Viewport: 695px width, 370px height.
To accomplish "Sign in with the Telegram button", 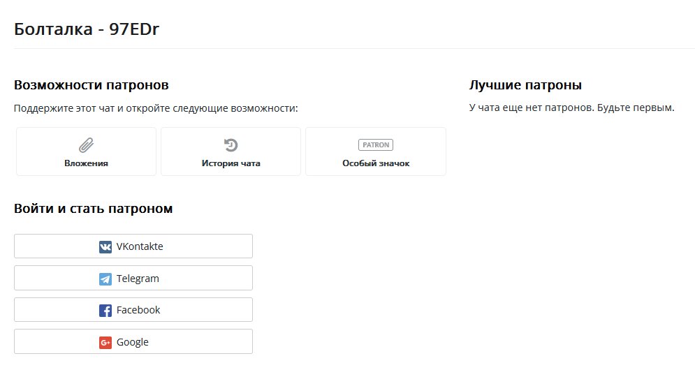I will tap(133, 278).
